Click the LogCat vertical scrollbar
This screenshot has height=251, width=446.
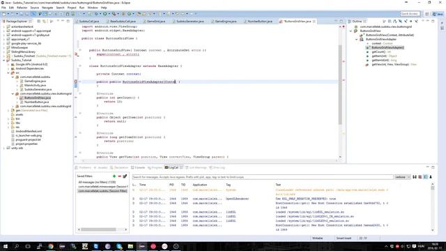pos(433,188)
